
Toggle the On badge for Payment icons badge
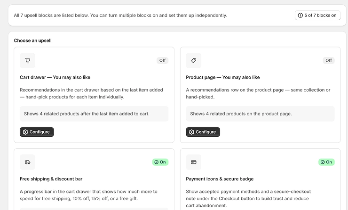pyautogui.click(x=326, y=162)
